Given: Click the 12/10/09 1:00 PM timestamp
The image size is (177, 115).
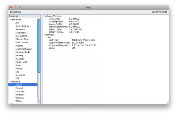Looking at the screenshot, I should pos(159,12).
